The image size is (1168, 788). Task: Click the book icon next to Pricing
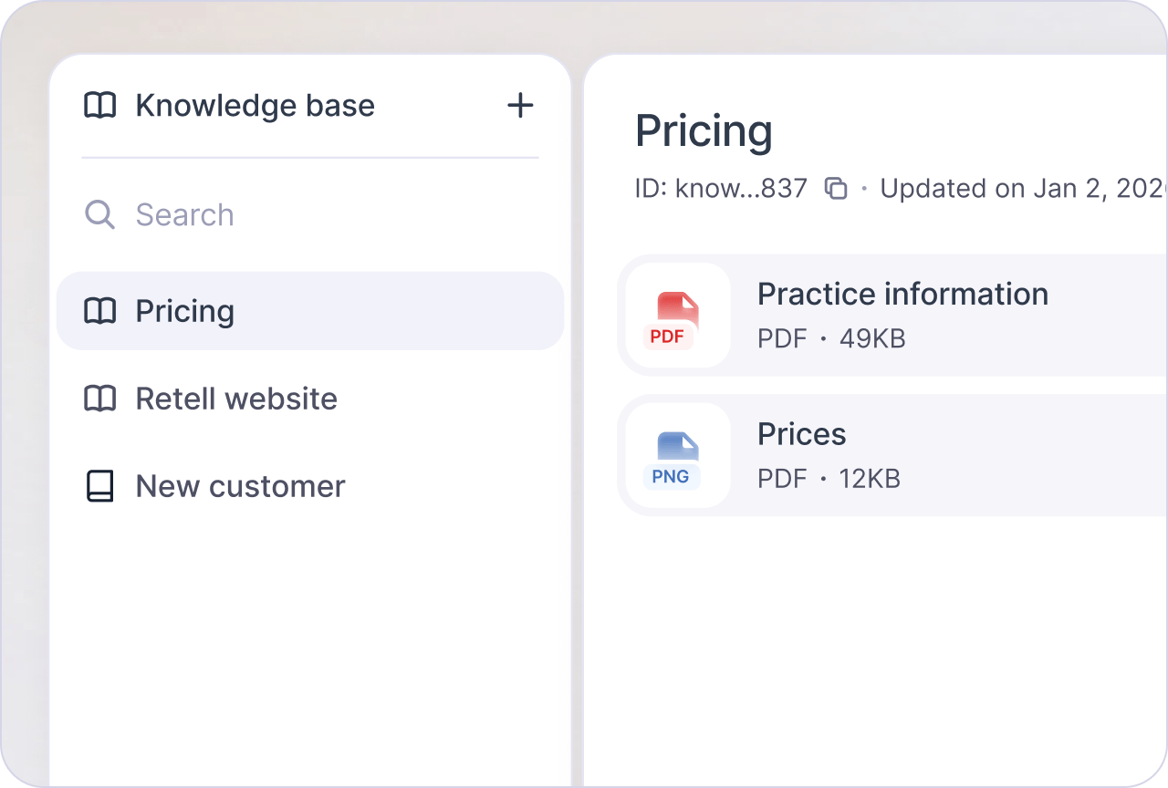click(100, 311)
